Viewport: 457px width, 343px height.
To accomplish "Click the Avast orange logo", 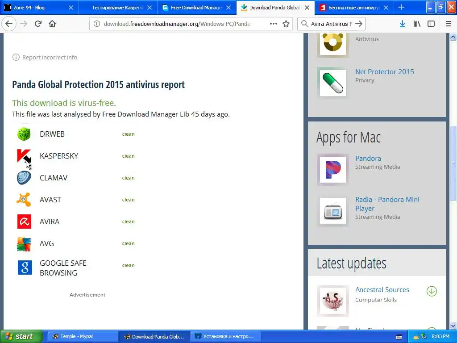I will click(x=24, y=200).
